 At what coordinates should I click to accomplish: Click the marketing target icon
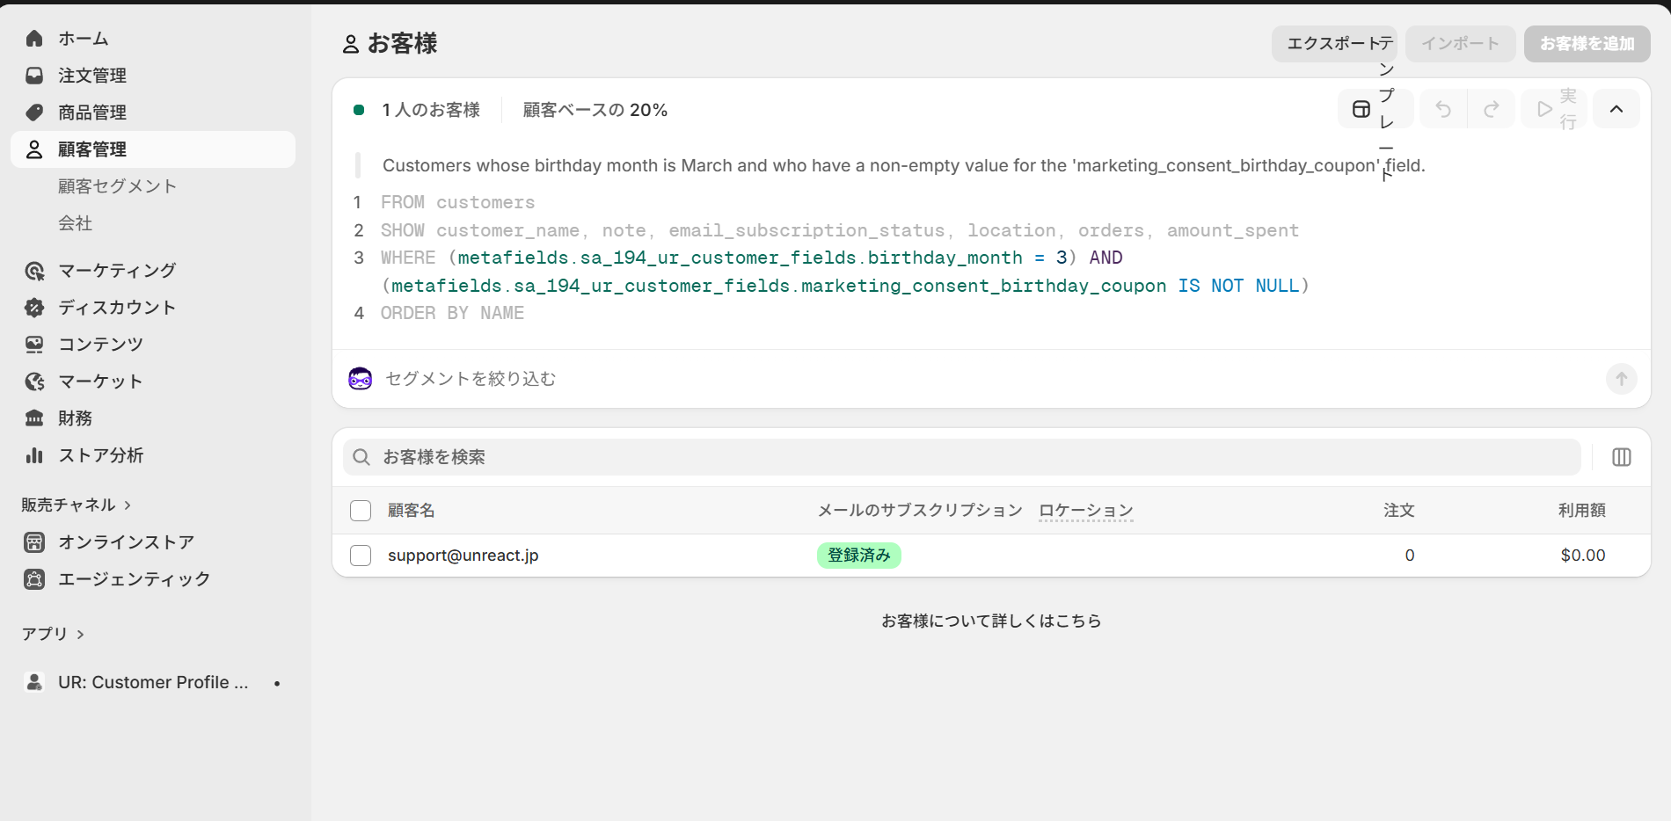coord(34,271)
